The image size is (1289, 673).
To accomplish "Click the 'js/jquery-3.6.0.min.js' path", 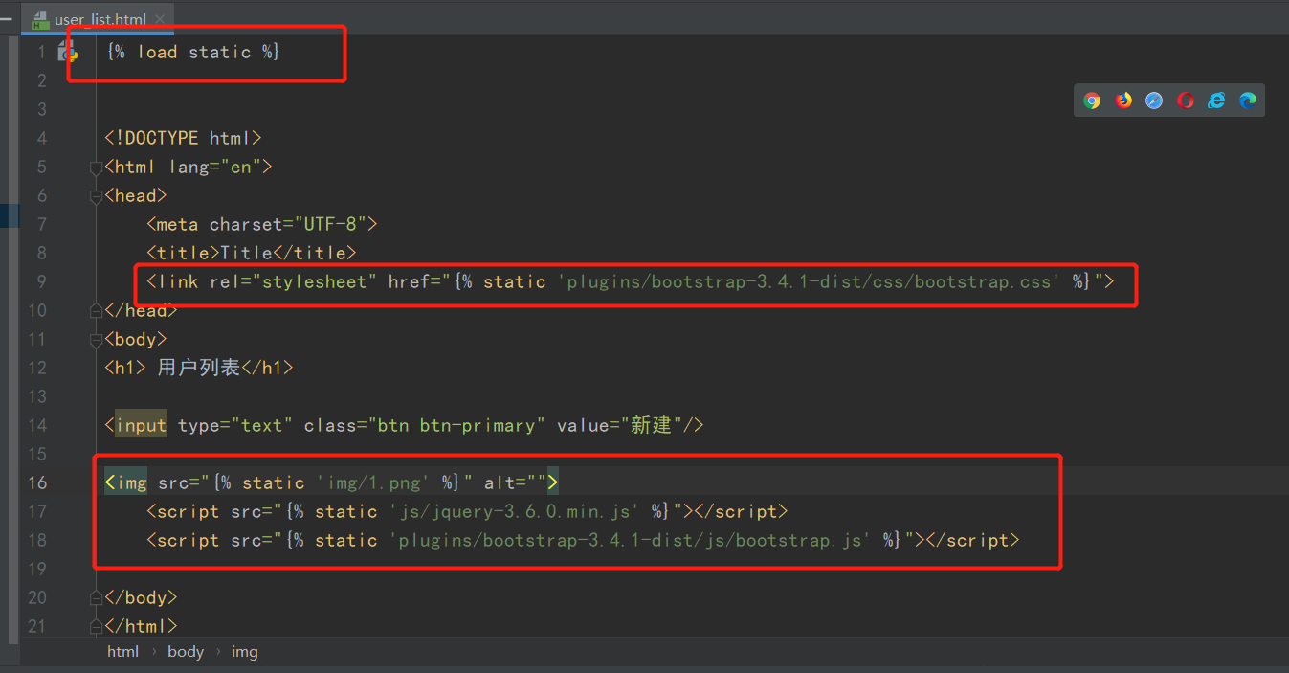I will pyautogui.click(x=515, y=511).
